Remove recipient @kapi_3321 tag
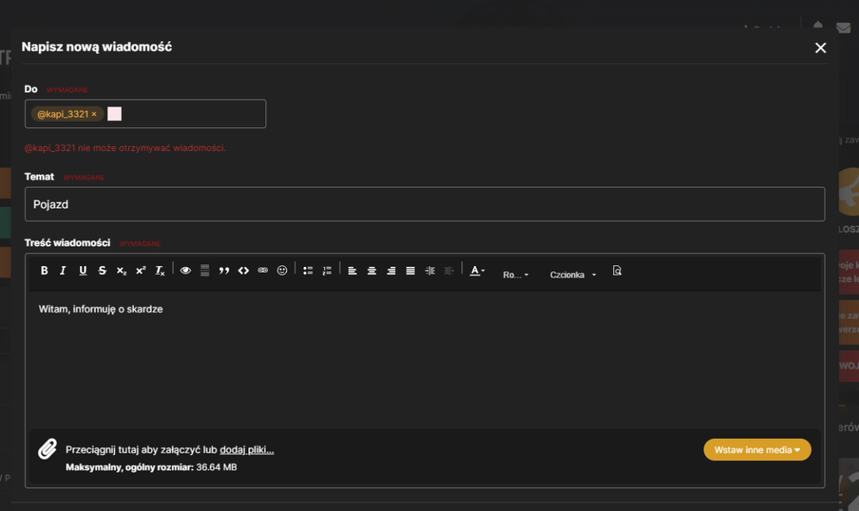Viewport: 859px width, 511px height. coord(94,114)
